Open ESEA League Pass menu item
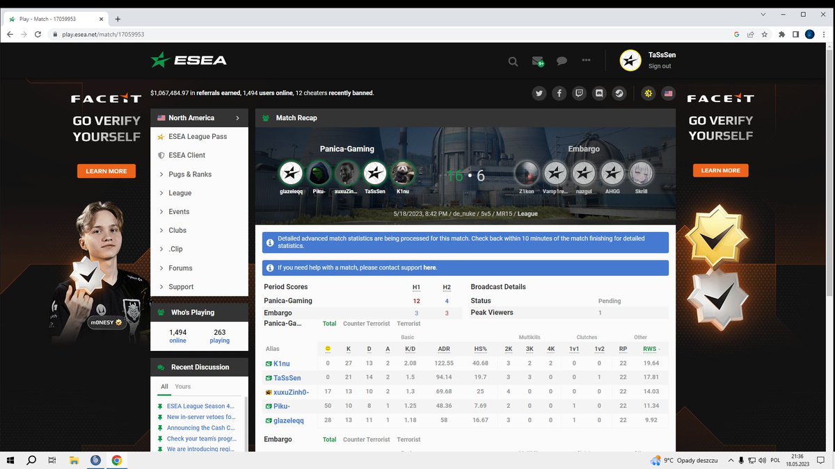 tap(199, 137)
